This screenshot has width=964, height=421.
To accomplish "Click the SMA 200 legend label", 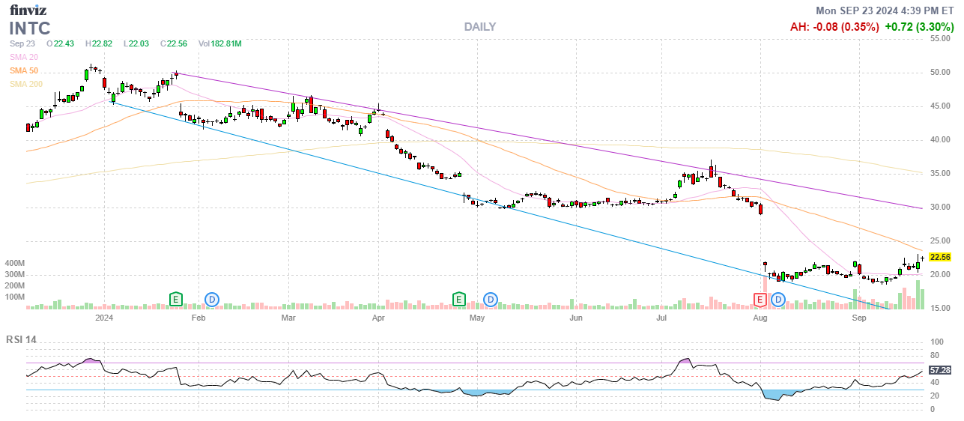I will click(x=26, y=84).
